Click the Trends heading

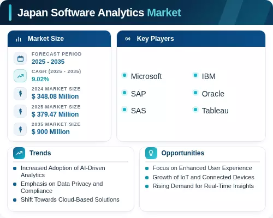(x=40, y=153)
